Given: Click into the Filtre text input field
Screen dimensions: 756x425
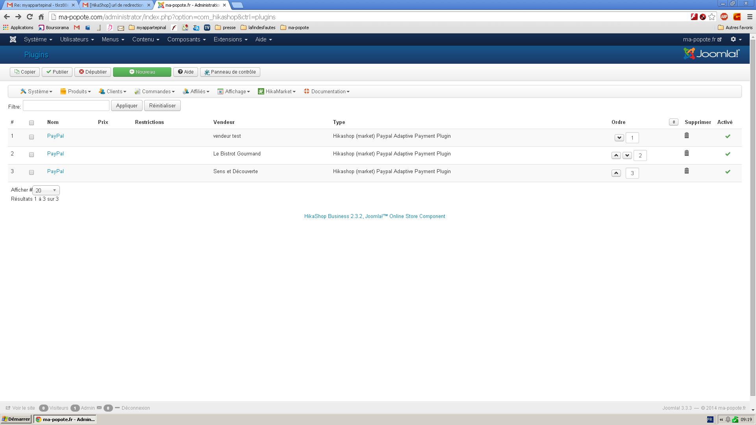Looking at the screenshot, I should point(66,105).
